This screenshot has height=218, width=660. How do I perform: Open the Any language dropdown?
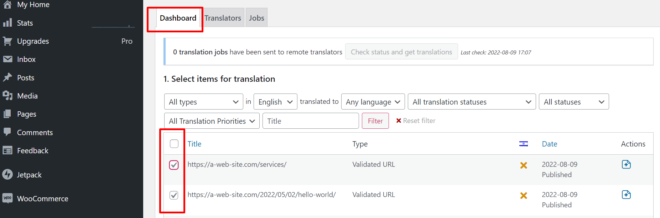pyautogui.click(x=373, y=102)
